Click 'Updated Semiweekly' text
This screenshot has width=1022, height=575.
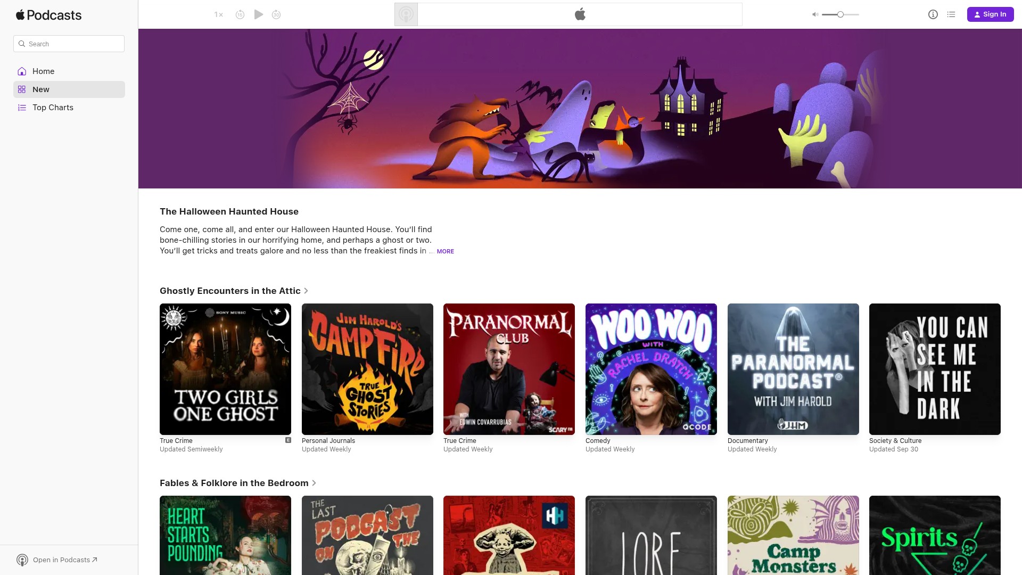point(191,449)
